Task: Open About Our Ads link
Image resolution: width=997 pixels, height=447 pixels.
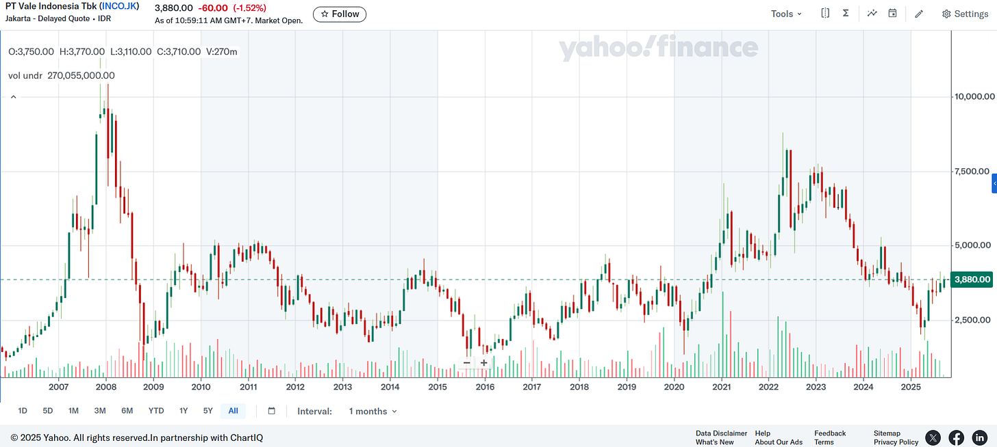Action: pyautogui.click(x=779, y=442)
